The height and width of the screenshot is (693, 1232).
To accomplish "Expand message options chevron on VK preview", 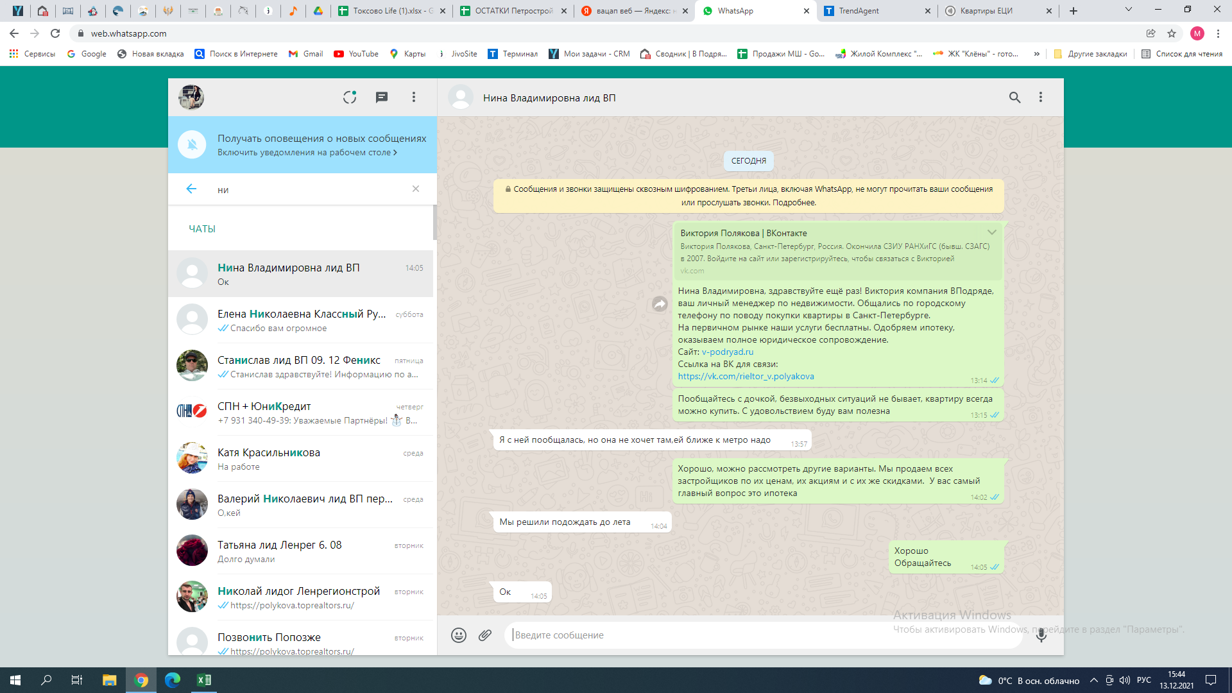I will tap(992, 232).
